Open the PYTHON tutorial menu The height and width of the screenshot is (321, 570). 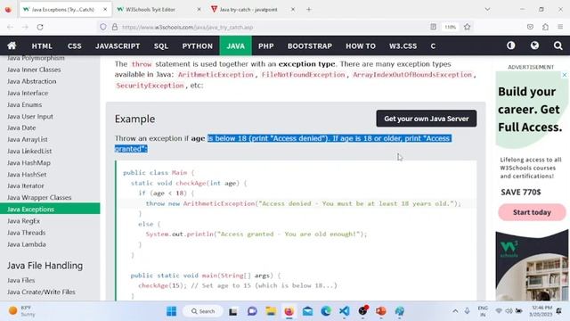198,46
